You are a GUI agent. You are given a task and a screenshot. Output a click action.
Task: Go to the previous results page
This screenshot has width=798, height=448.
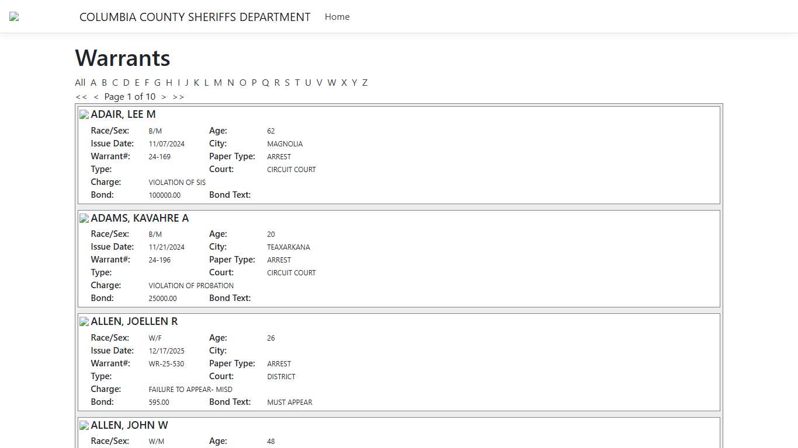[x=96, y=97]
